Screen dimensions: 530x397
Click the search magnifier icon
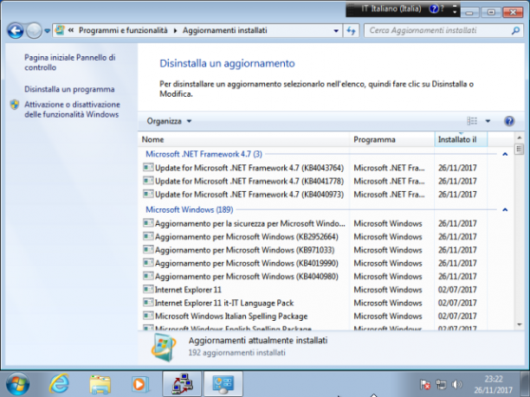click(x=515, y=31)
